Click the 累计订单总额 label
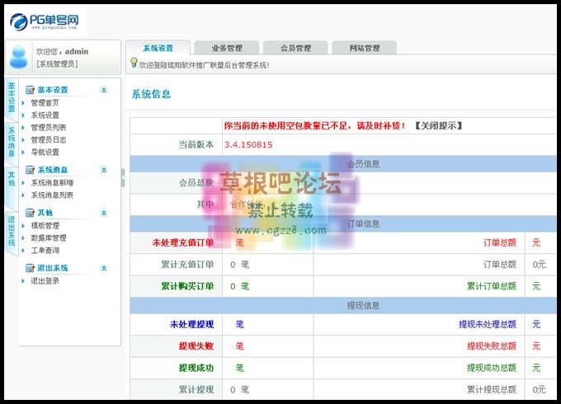Viewport: 561px width, 404px height. pyautogui.click(x=492, y=286)
